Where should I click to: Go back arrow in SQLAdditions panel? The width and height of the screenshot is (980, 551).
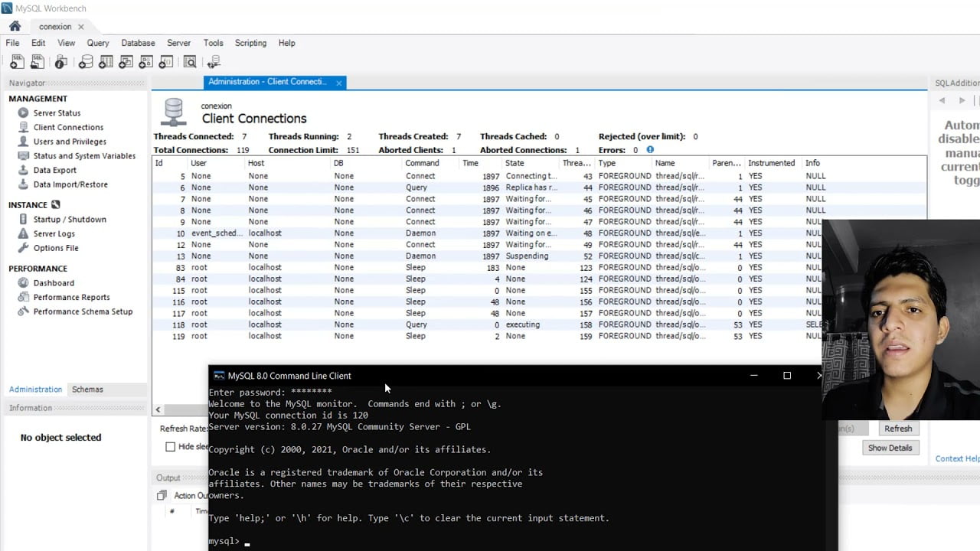pos(942,100)
